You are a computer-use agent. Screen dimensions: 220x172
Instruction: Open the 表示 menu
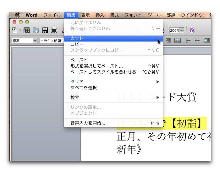[x=85, y=15]
